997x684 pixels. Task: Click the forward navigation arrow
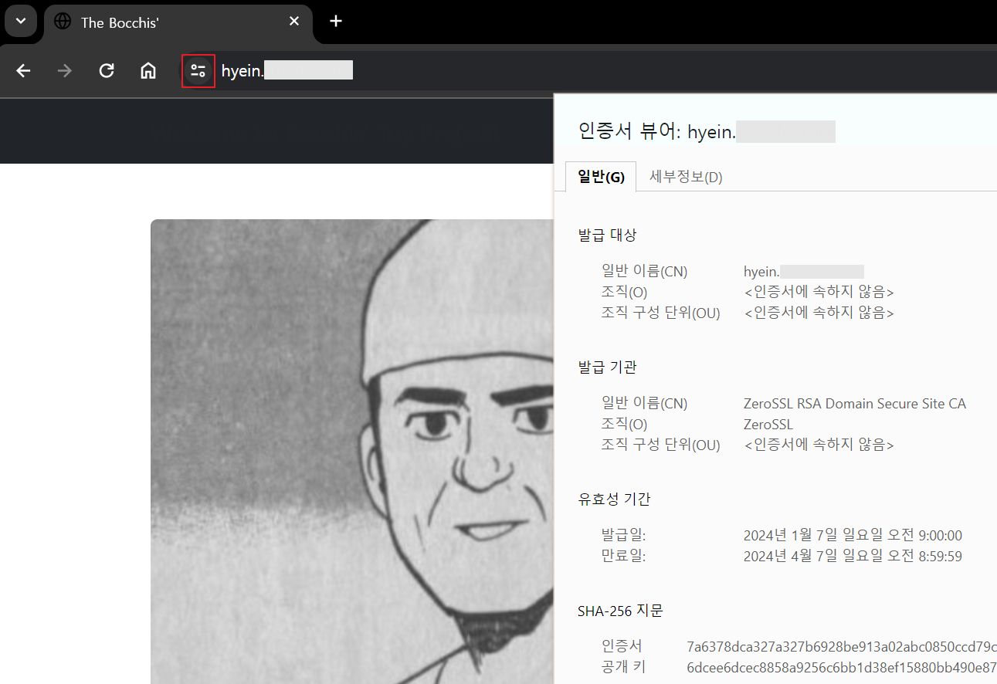[65, 71]
